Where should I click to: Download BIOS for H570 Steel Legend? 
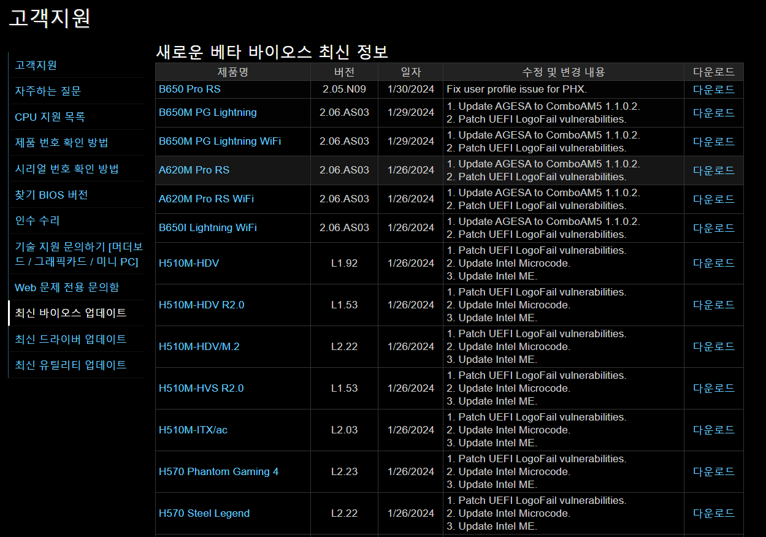point(714,513)
